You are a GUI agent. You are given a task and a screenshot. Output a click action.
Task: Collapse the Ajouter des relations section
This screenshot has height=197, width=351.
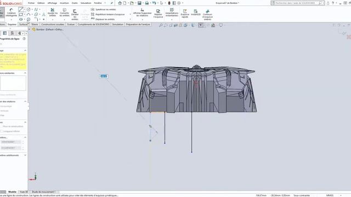click(25, 101)
